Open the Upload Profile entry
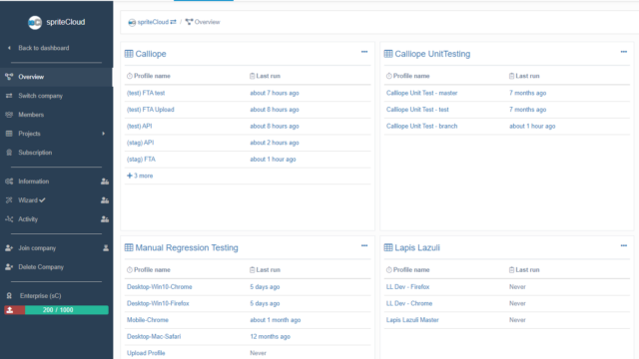The height and width of the screenshot is (359, 639). tap(146, 353)
